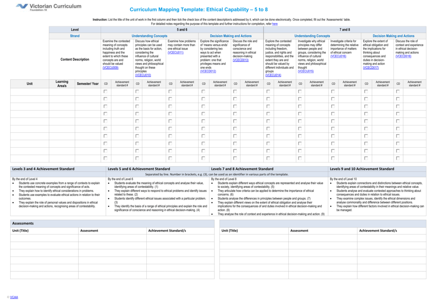Screen dimensions: 434x307
Task: Follow the VCECD017 hyperlink
Action: pos(370,67)
